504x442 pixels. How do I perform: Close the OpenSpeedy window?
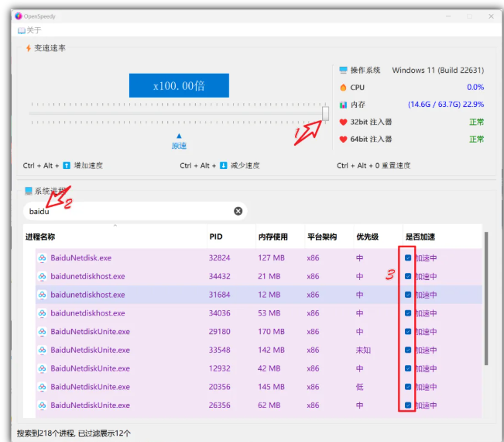(491, 16)
